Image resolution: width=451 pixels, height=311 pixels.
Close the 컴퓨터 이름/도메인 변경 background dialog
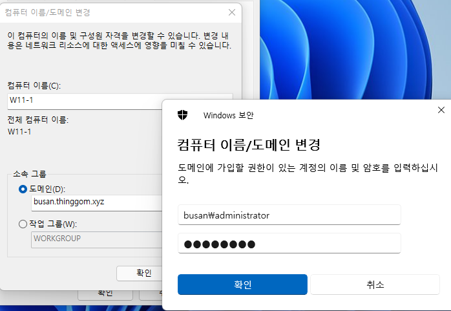(x=232, y=12)
